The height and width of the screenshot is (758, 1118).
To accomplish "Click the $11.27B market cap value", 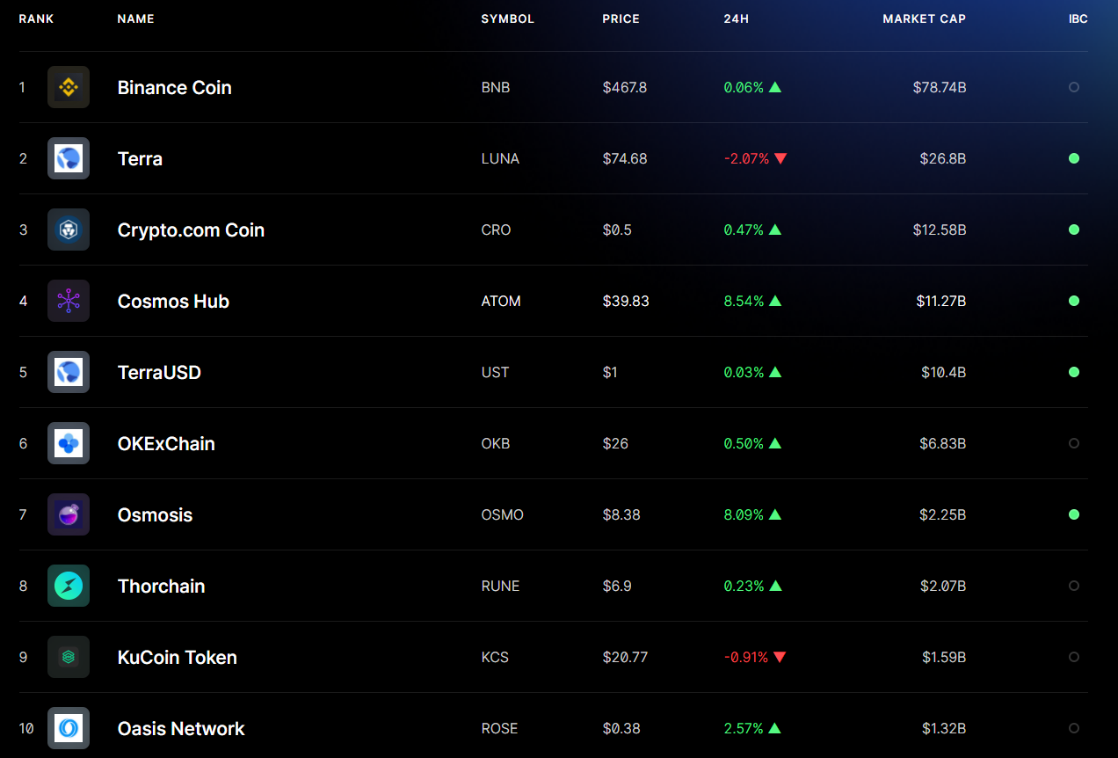I will [x=941, y=301].
